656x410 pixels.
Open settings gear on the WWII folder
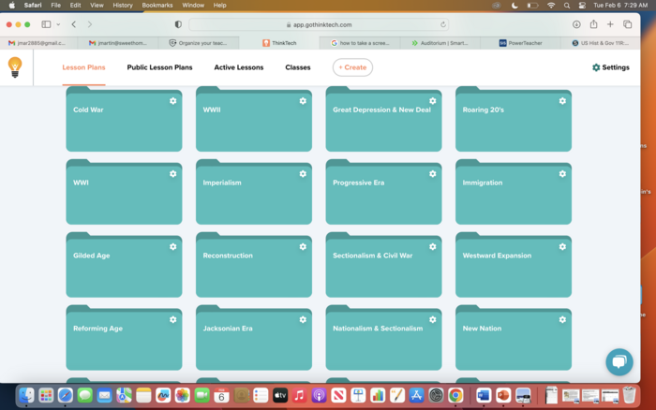[303, 101]
